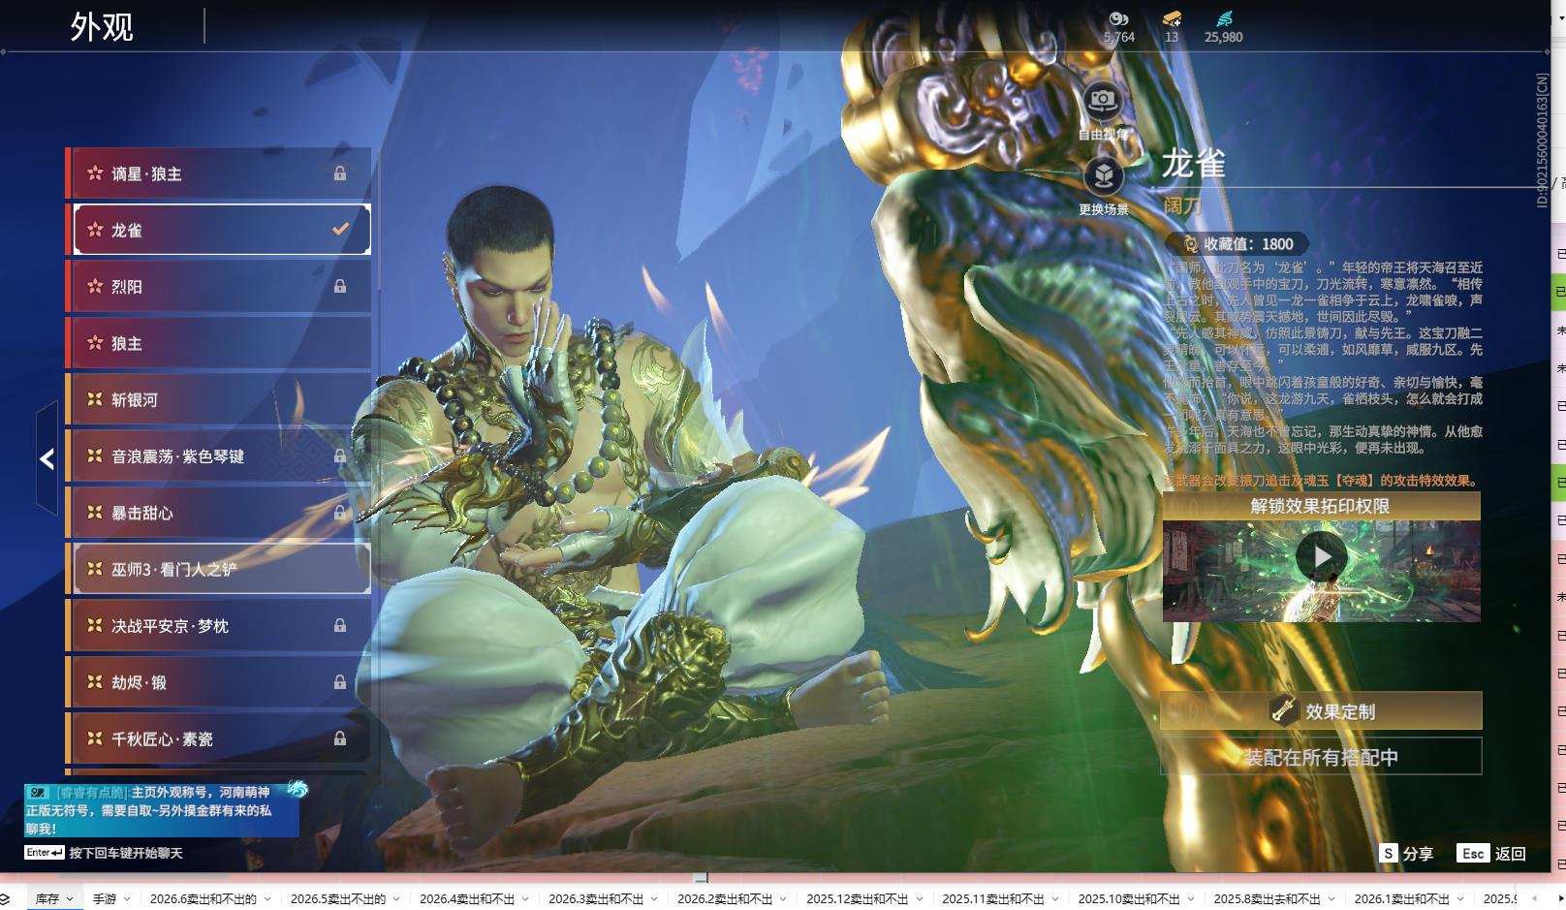Click the lock icon on 暴击甜心
Screen dimensions: 1566x910
pyautogui.click(x=340, y=512)
